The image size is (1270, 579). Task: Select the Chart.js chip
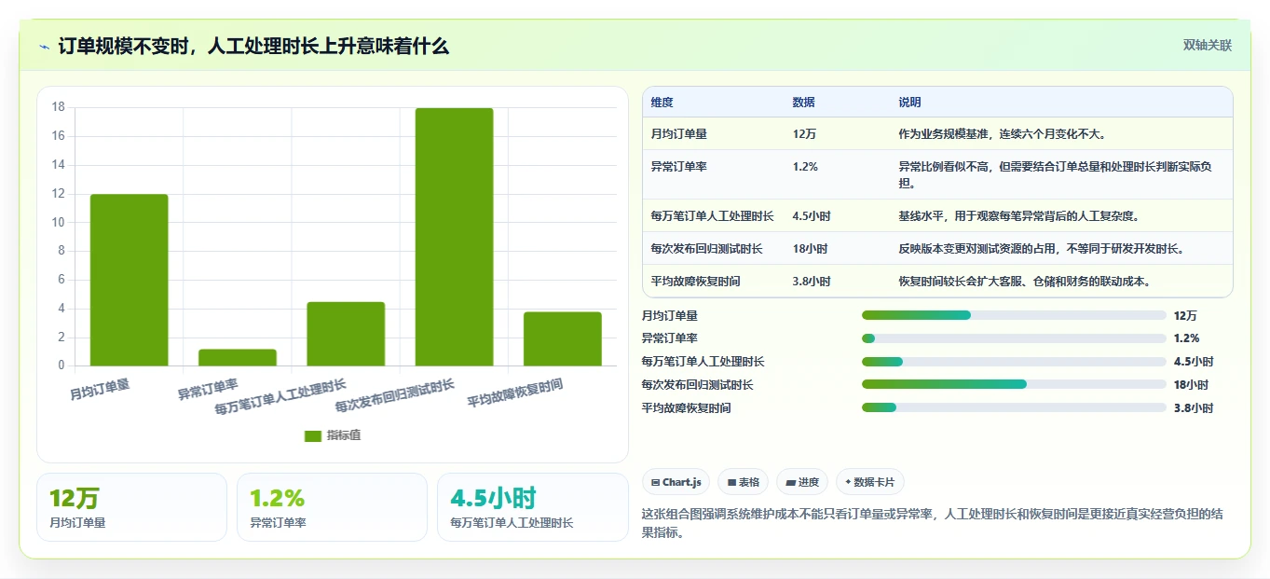676,482
